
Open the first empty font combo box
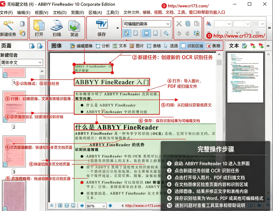pyautogui.click(x=223, y=24)
